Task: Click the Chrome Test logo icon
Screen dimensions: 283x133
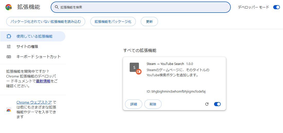Action: (8, 7)
